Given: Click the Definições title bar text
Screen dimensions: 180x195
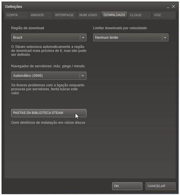Looking at the screenshot, I should point(14,7).
